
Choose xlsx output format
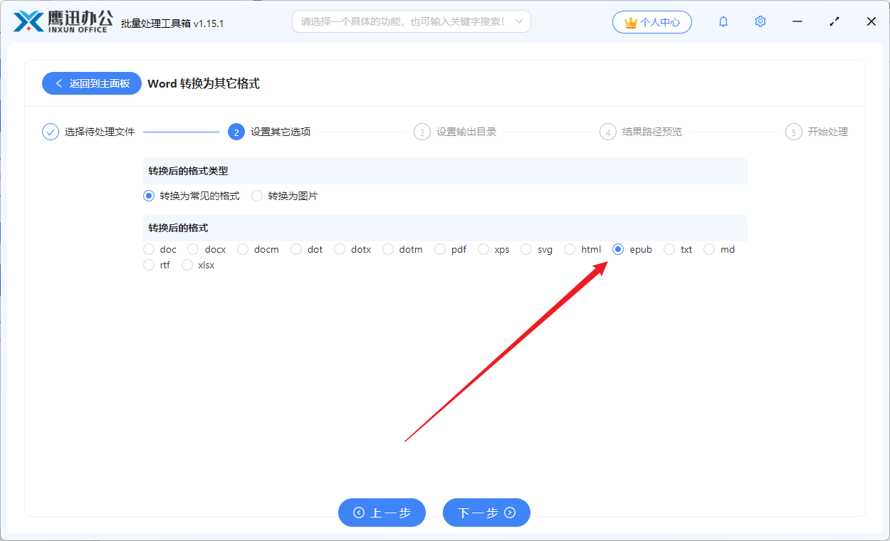tap(198, 265)
